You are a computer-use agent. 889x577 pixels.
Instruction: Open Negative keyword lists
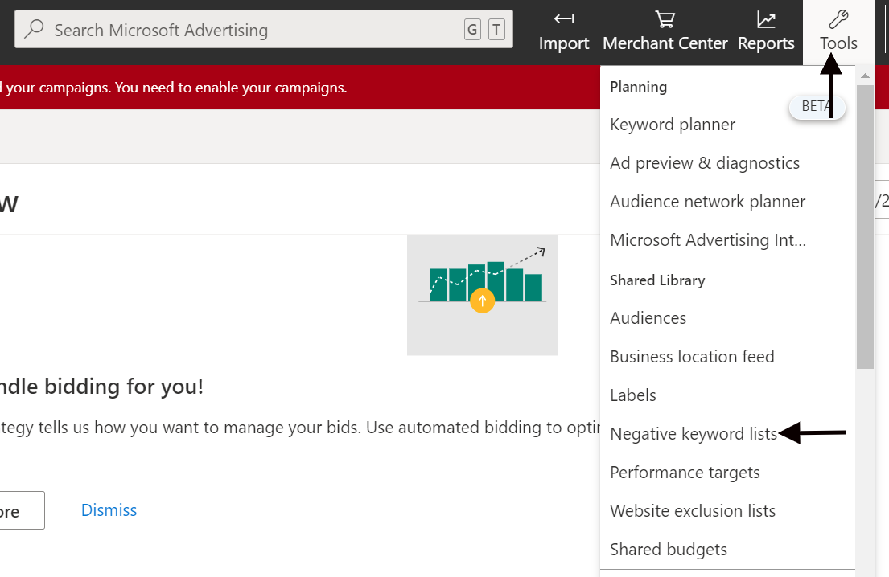[x=694, y=434]
